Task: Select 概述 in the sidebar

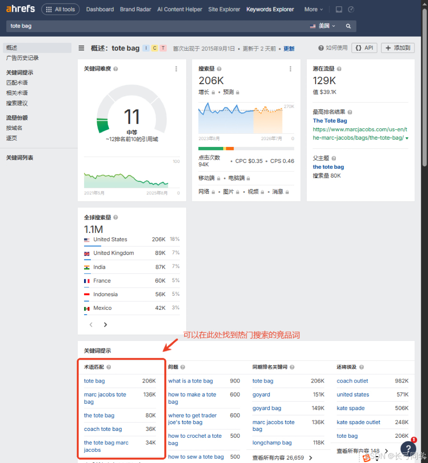Action: (37, 48)
